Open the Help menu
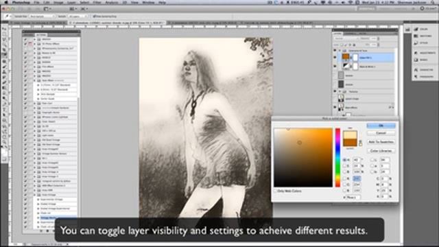Screen dimensions: 439x247 pyautogui.click(x=162, y=2)
